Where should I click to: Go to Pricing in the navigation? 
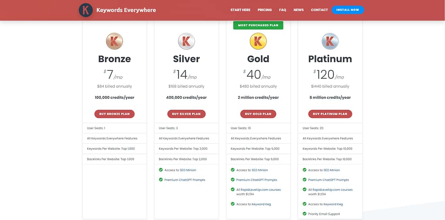pos(265,10)
